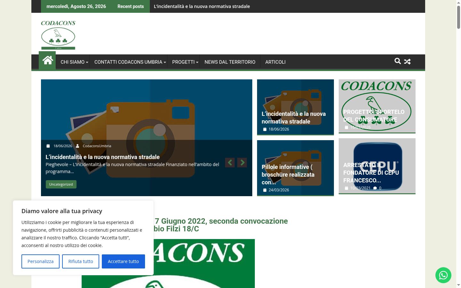461x288 pixels.
Task: Open the home page icon in navbar
Action: point(47,60)
